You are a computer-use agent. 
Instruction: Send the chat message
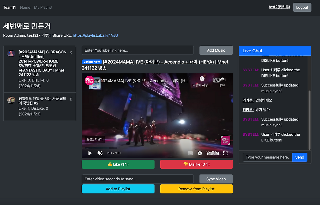pos(300,157)
